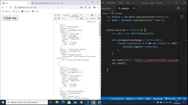Click the jsonplaceholder URL in code
This screenshot has height=105, width=188.
(157, 60)
